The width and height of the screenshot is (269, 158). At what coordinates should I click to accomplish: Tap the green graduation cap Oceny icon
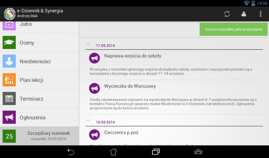coord(9,42)
